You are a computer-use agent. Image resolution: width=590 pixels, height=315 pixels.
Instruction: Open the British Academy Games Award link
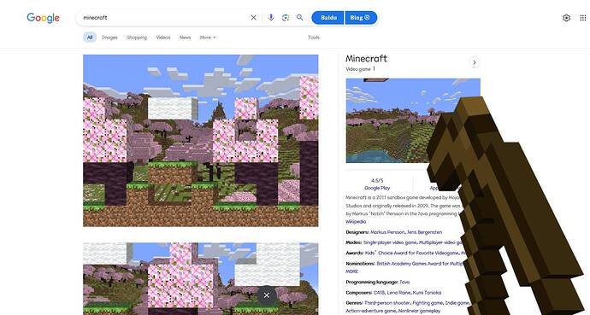coord(420,264)
